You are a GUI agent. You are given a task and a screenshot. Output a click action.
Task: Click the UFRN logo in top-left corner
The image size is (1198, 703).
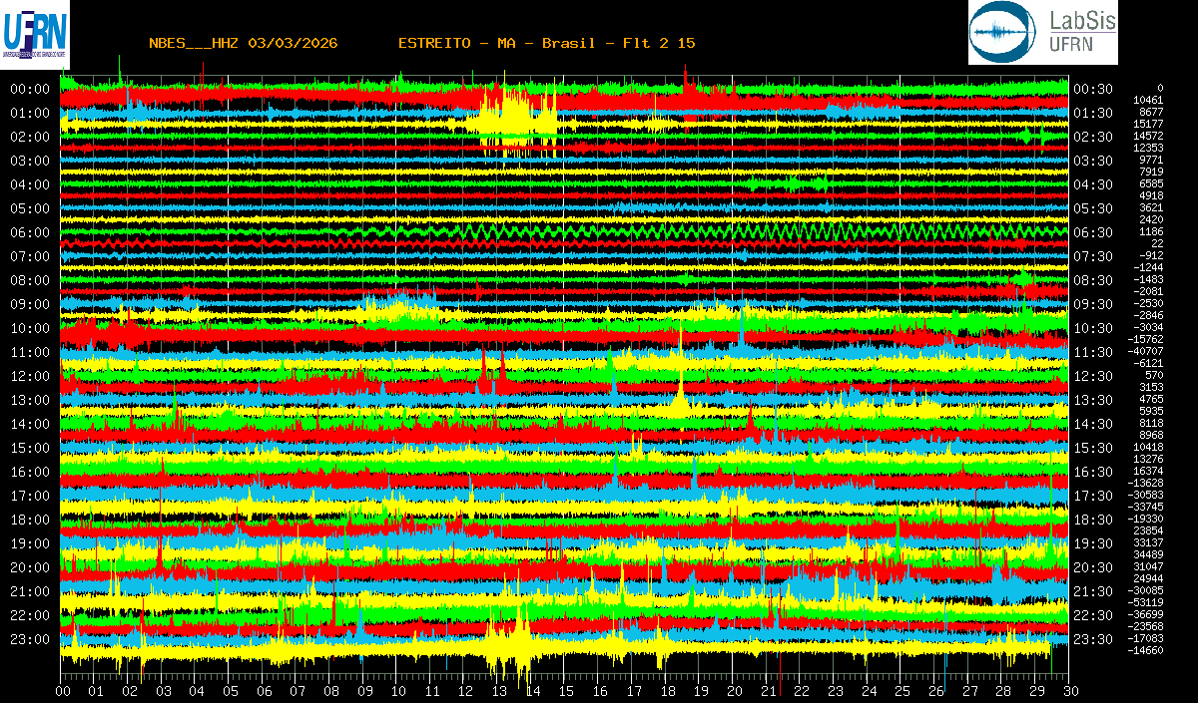point(35,32)
